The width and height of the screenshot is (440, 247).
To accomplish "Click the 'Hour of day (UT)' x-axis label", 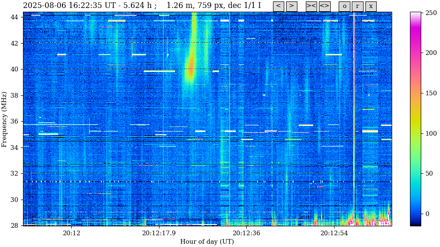I will point(207,241).
